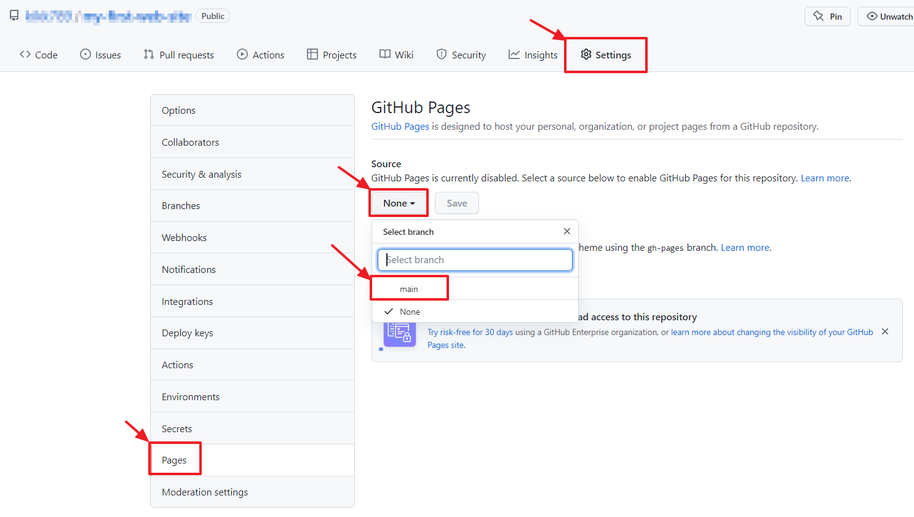Open Notifications settings
This screenshot has width=914, height=517.
[252, 269]
